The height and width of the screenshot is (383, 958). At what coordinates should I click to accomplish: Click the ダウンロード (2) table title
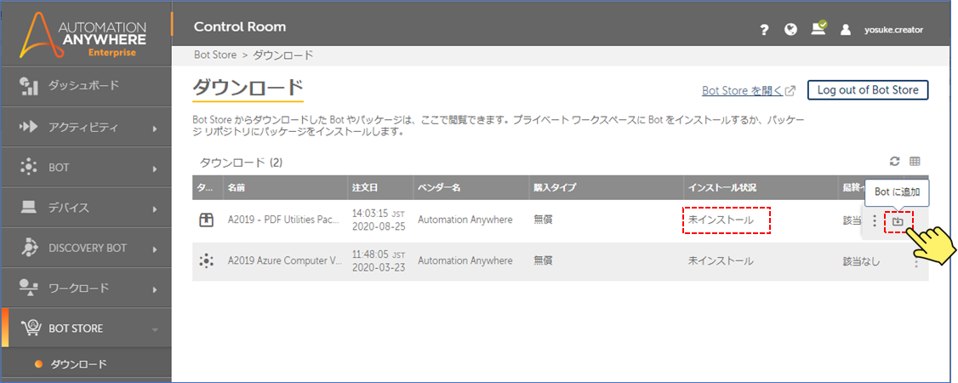[x=242, y=163]
